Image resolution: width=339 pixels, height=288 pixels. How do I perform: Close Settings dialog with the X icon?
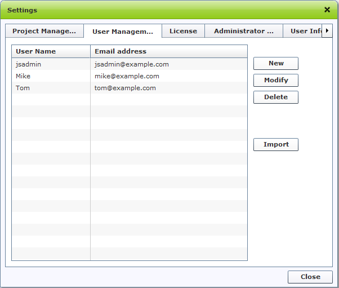pyautogui.click(x=327, y=10)
